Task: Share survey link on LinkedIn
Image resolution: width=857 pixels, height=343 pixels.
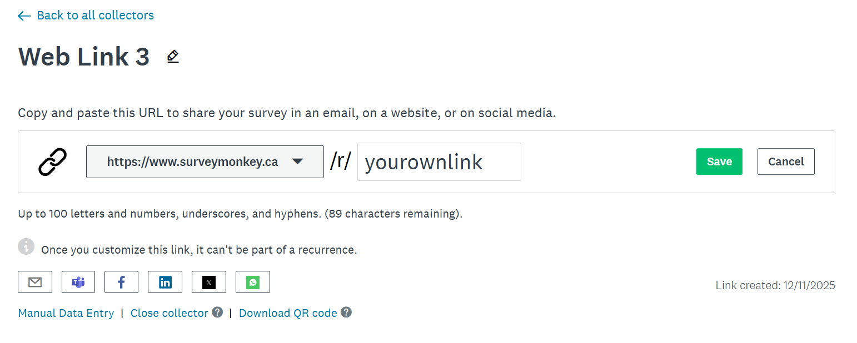Action: [x=165, y=282]
